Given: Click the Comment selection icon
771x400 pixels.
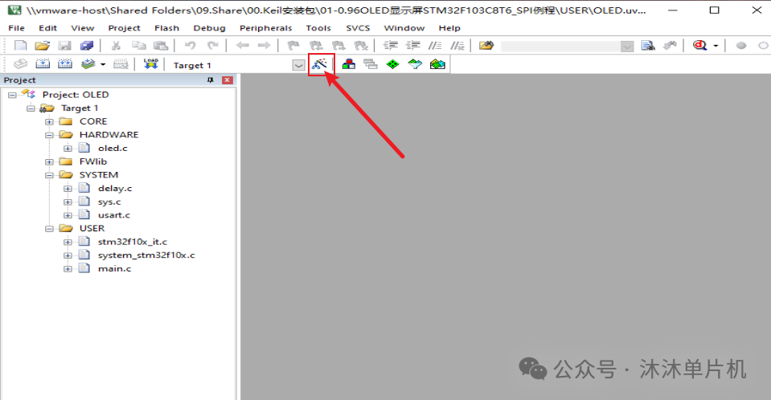Looking at the screenshot, I should tap(435, 46).
